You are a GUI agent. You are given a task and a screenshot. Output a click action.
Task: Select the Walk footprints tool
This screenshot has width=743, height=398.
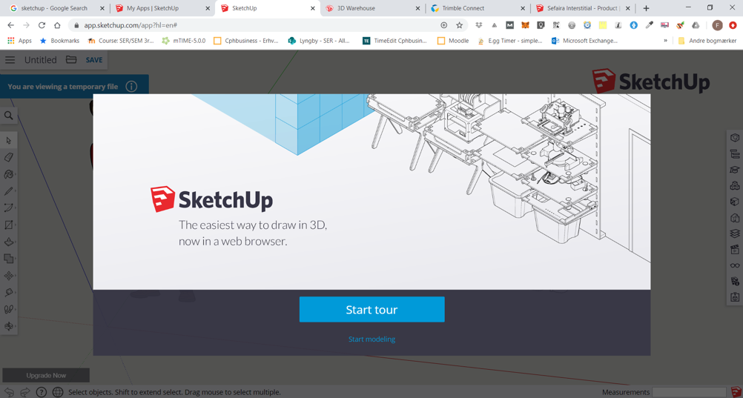coord(9,309)
